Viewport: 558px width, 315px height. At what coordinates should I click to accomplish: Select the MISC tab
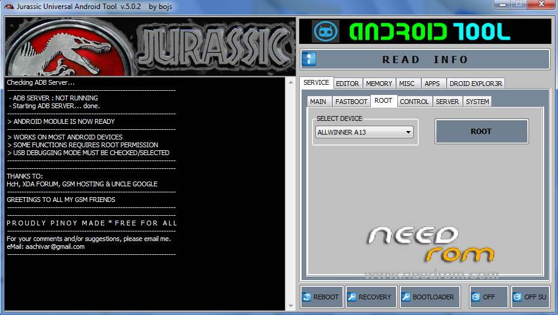click(x=406, y=84)
